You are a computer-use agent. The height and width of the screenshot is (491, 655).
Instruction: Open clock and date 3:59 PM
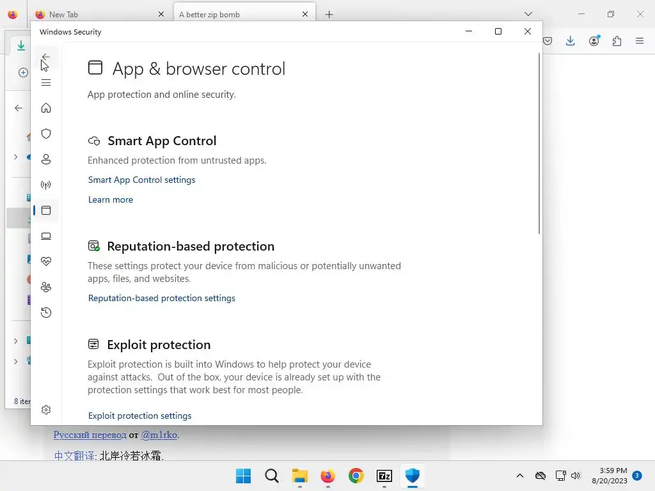[x=610, y=476]
